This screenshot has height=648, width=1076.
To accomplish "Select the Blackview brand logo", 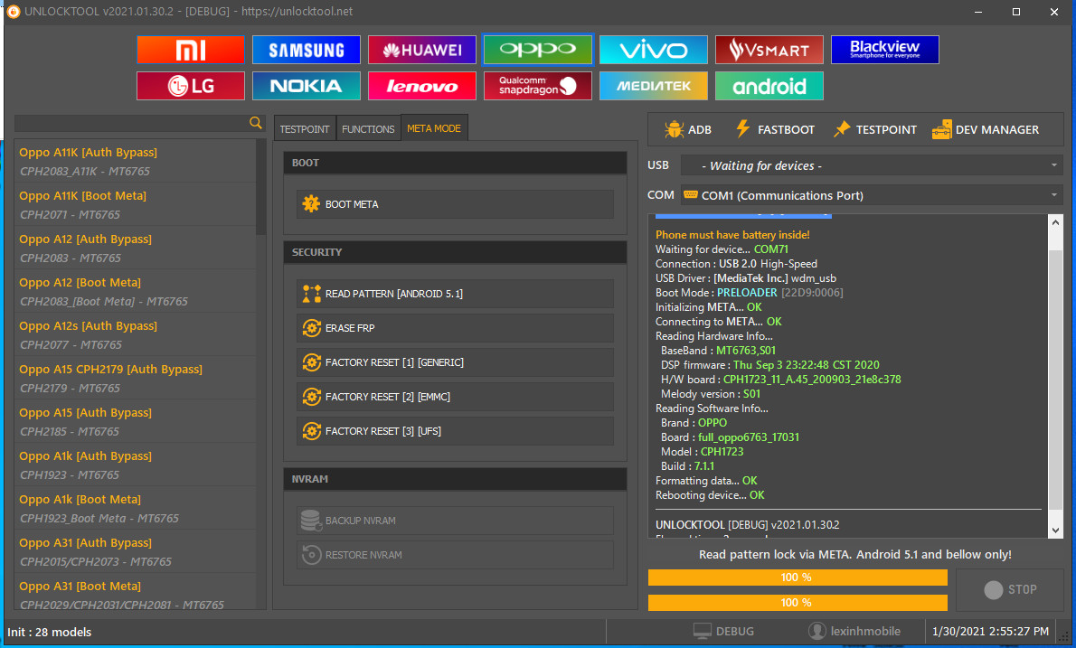I will click(x=884, y=50).
